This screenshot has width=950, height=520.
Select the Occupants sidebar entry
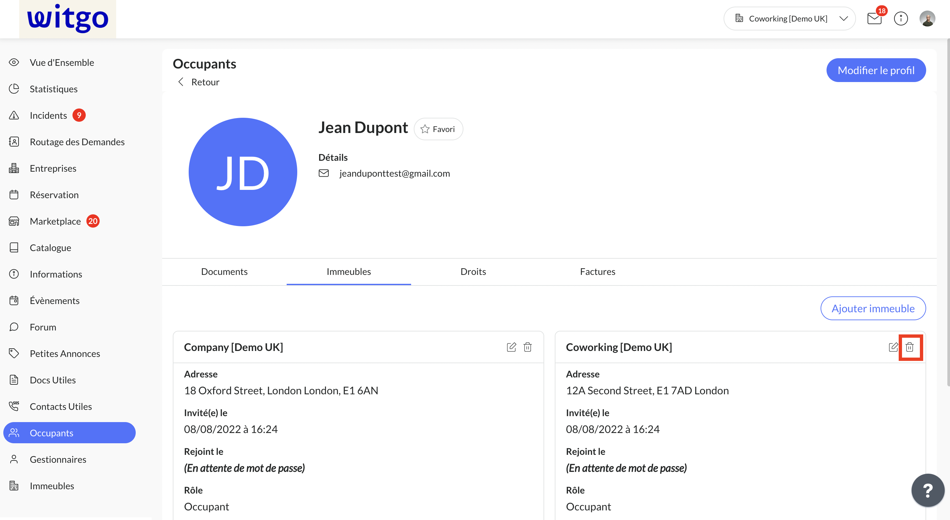pos(69,433)
